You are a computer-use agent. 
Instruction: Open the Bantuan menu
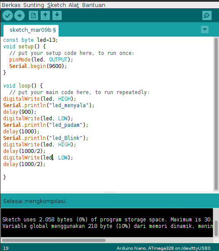click(x=94, y=5)
